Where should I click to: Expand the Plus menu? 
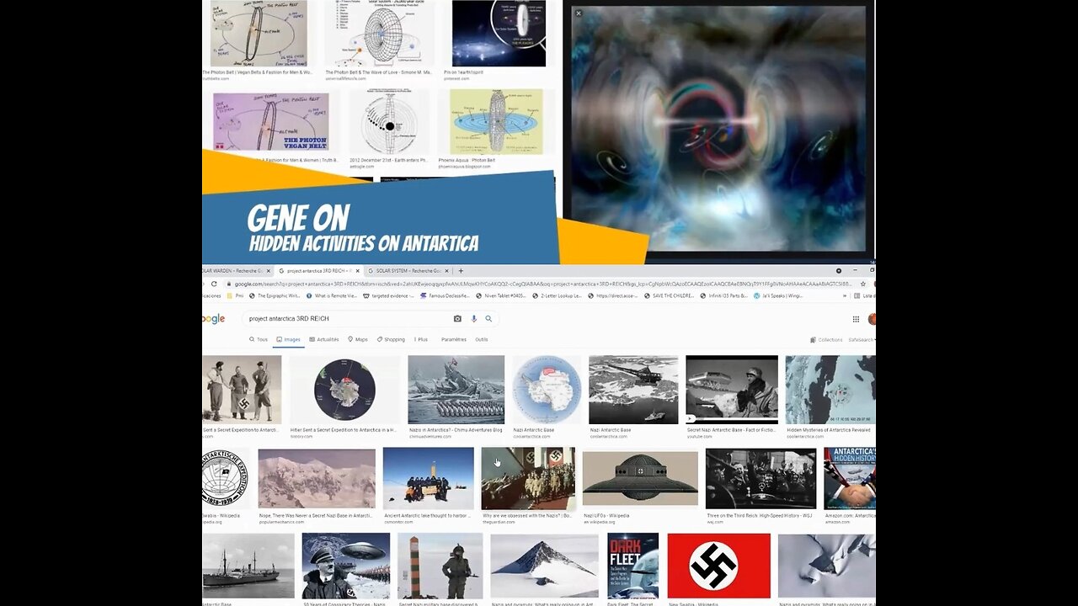coord(420,340)
